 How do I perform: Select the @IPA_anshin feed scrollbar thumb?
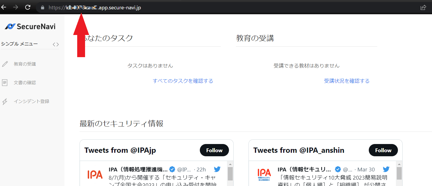click(399, 174)
